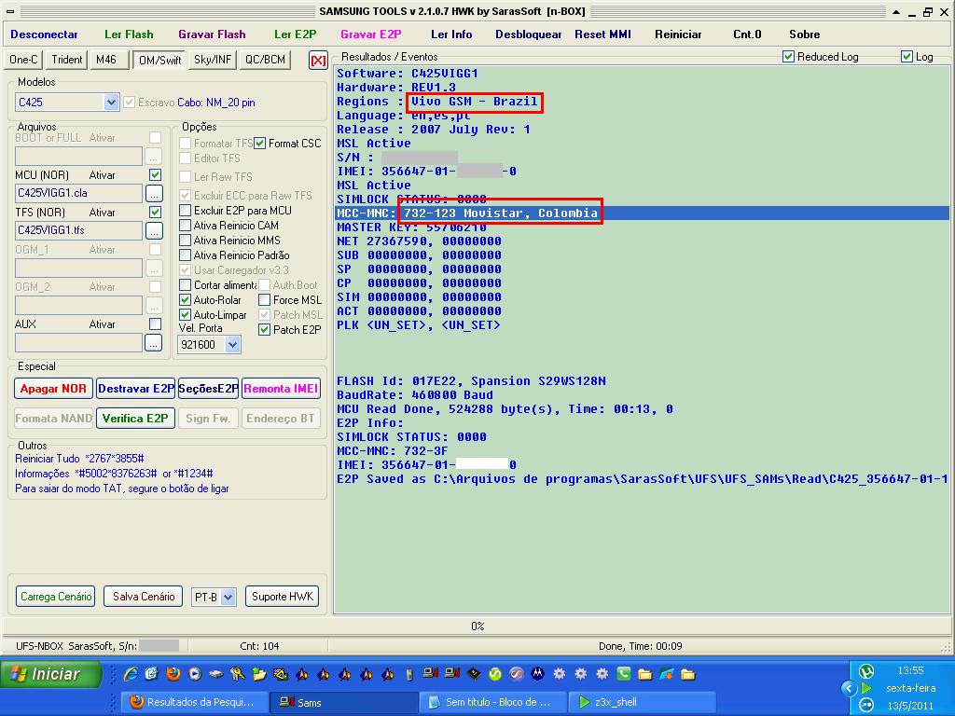Click the SeçõesE2P button
The image size is (955, 716).
pyautogui.click(x=208, y=389)
